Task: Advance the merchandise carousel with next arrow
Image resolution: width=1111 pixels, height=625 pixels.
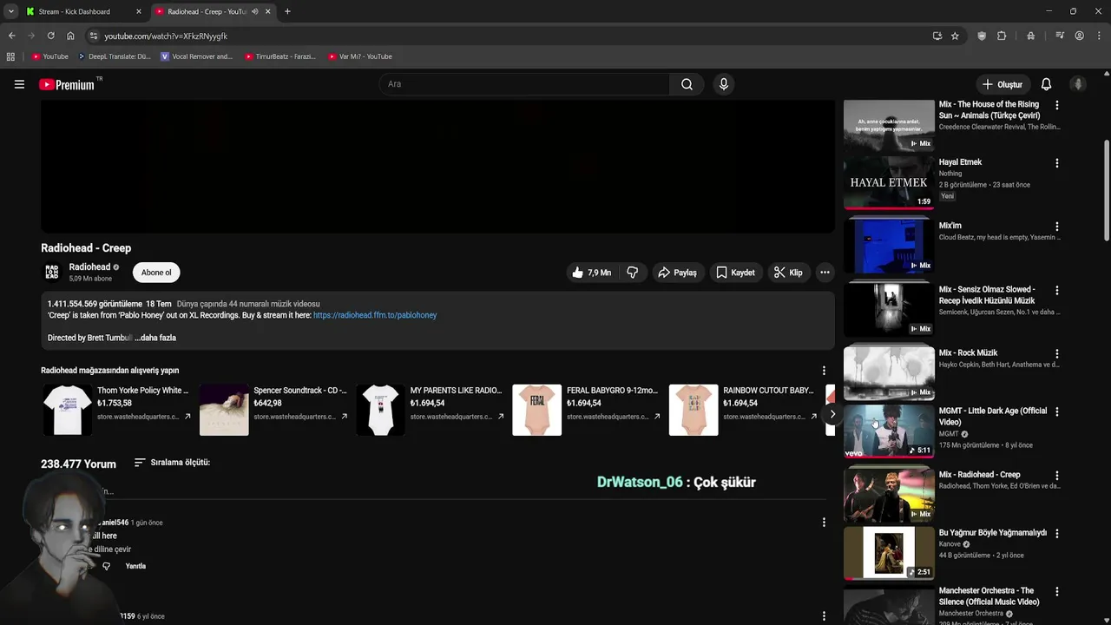Action: click(x=832, y=414)
